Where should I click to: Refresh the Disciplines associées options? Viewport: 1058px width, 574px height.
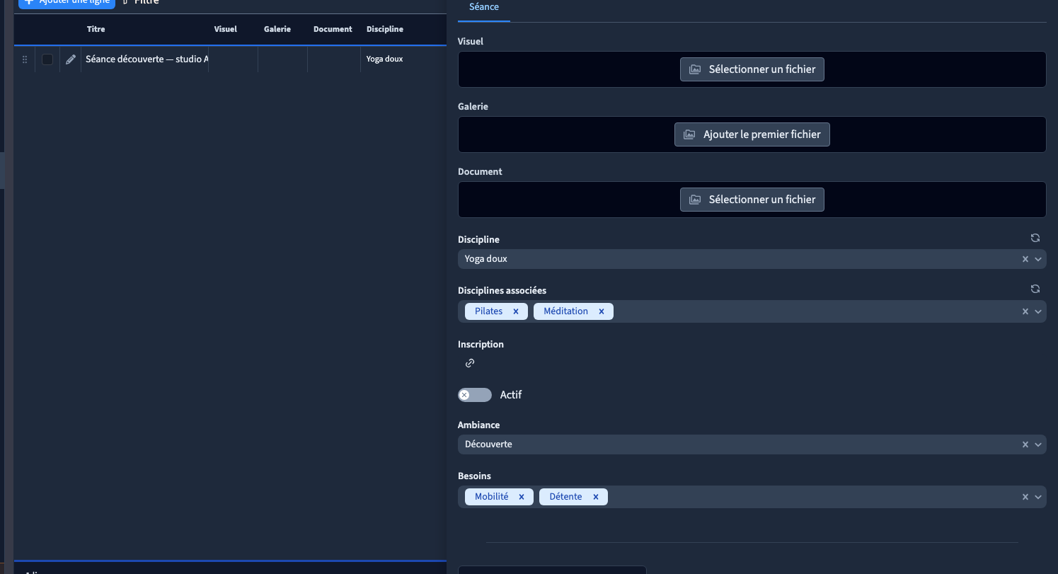[1035, 289]
